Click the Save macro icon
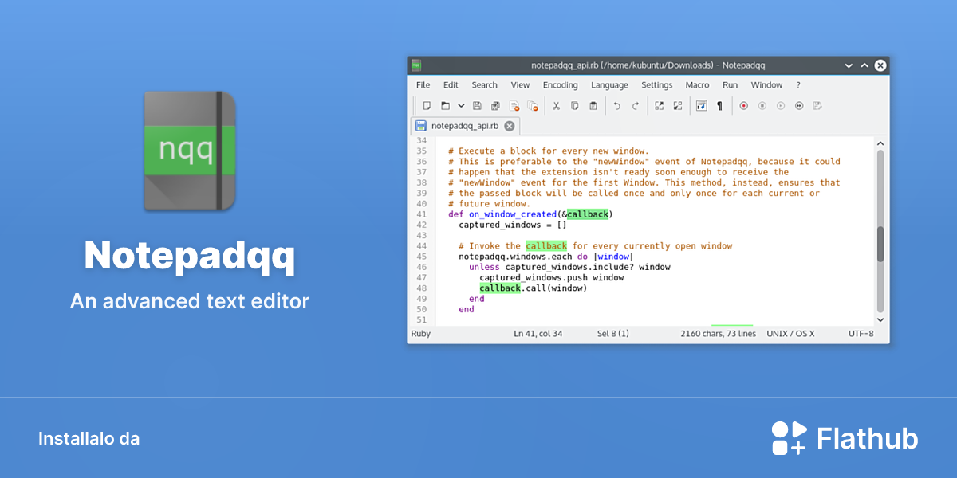The width and height of the screenshot is (957, 478). [x=817, y=105]
